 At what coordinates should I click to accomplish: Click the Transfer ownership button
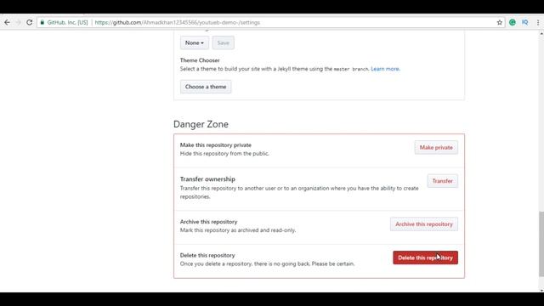point(442,181)
